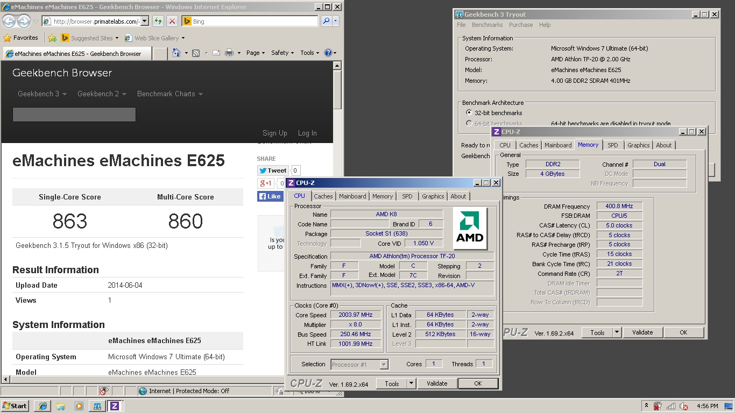Open the Suggested Sites dropdown
The width and height of the screenshot is (735, 413).
point(117,38)
